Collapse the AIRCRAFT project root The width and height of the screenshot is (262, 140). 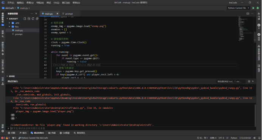pos(7,18)
